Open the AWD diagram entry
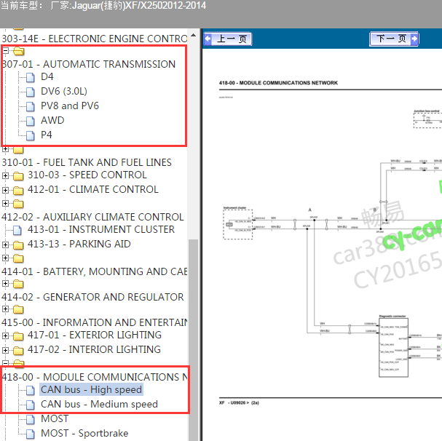The image size is (442, 441). pyautogui.click(x=52, y=121)
